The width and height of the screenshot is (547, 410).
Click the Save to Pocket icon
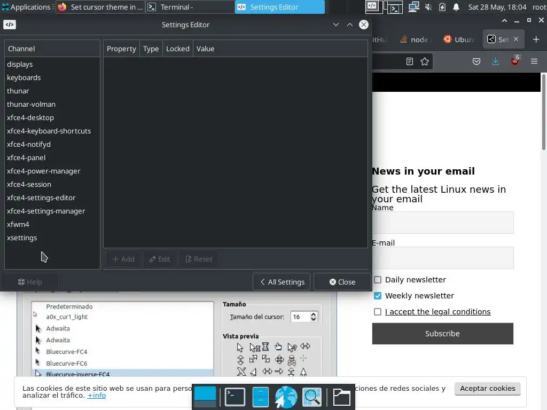476,62
